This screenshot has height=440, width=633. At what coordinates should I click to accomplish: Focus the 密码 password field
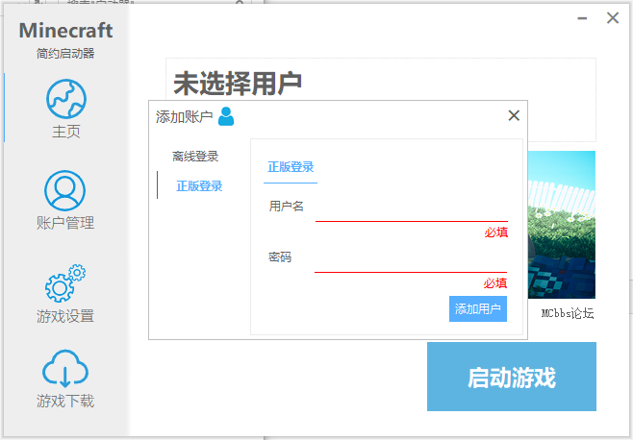pyautogui.click(x=411, y=262)
